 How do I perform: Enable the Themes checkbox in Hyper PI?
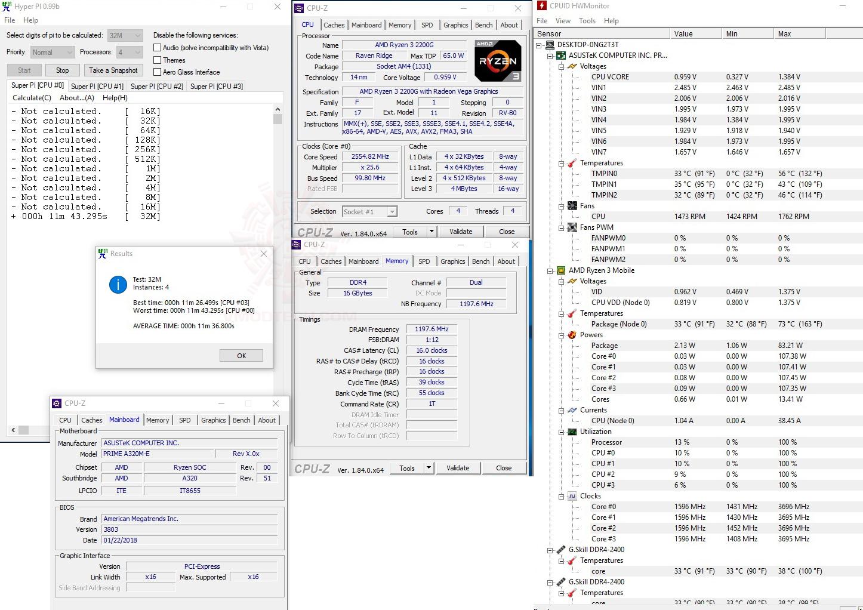[x=156, y=60]
